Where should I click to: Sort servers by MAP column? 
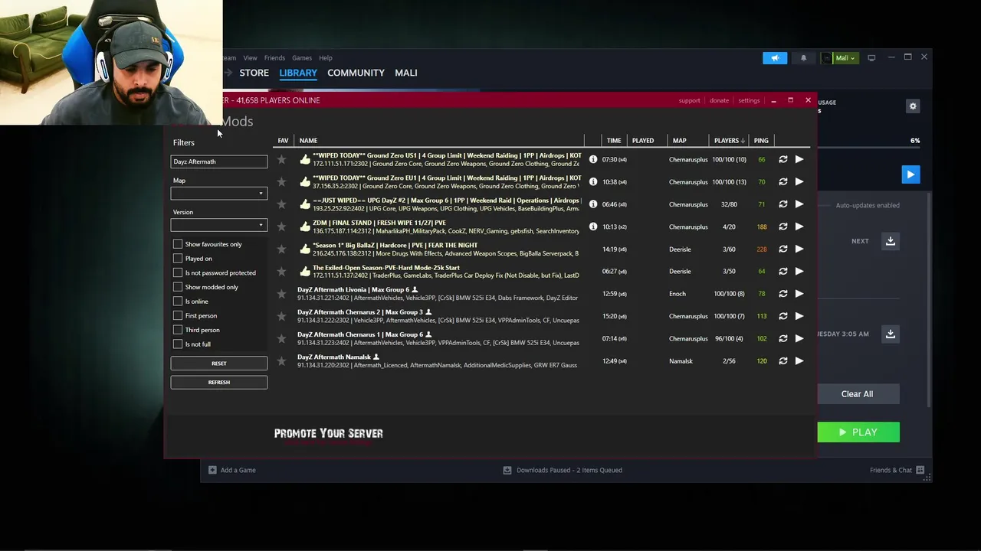tap(679, 141)
